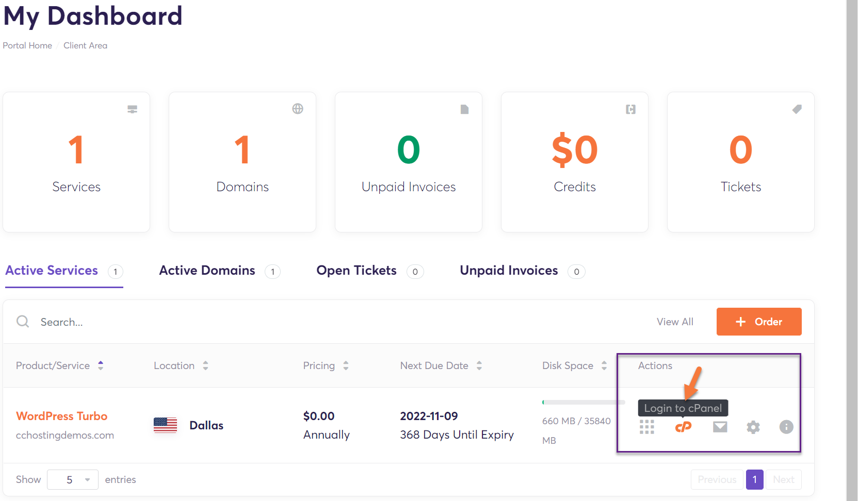
Task: Click the email envelope icon in Actions
Action: (x=720, y=427)
